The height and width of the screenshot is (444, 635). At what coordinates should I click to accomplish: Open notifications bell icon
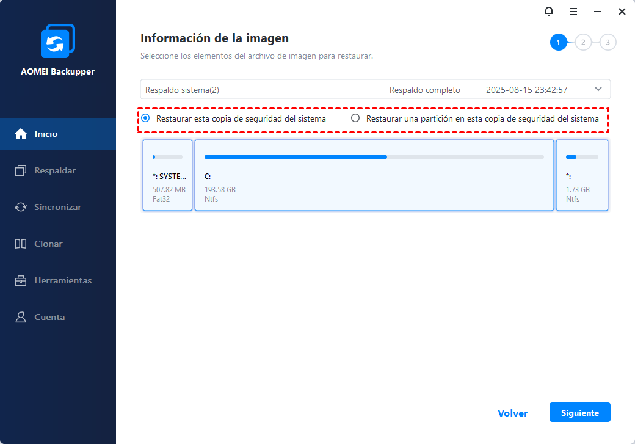(549, 12)
